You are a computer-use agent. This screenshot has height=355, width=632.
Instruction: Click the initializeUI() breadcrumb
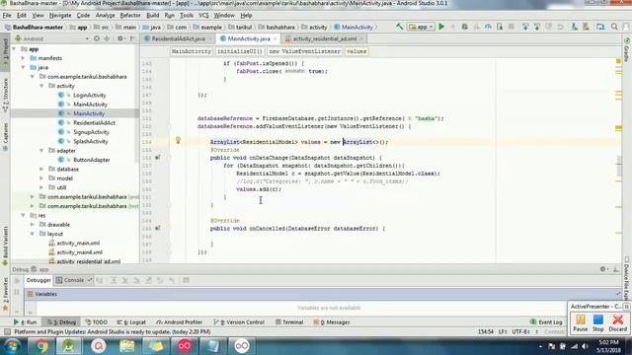pyautogui.click(x=239, y=51)
